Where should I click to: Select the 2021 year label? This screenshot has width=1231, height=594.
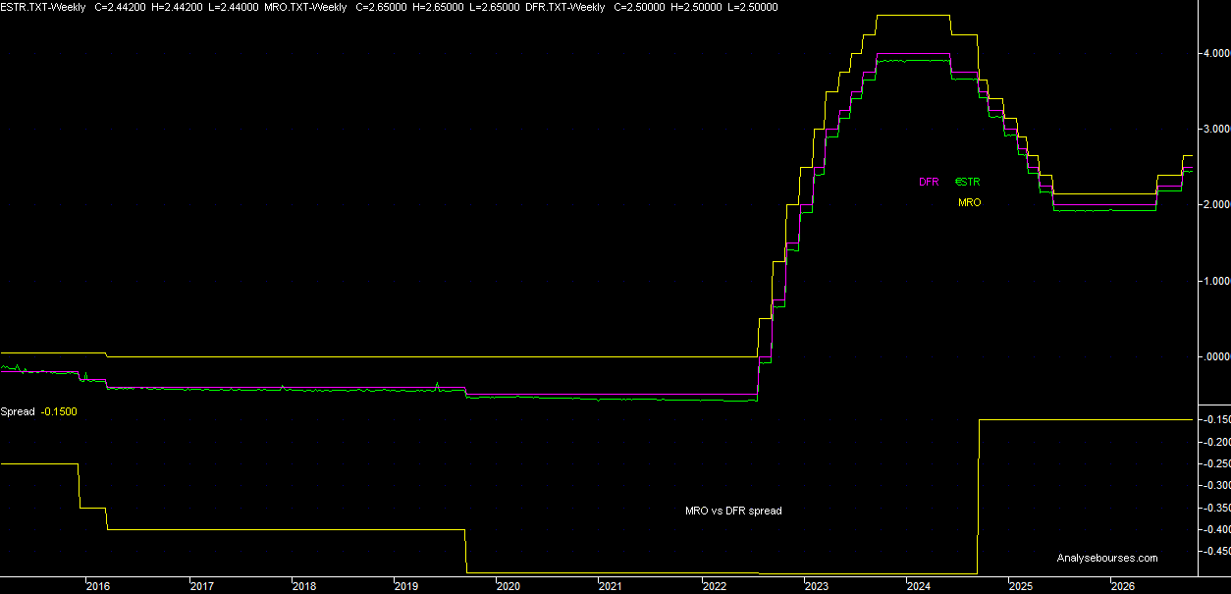coord(611,586)
